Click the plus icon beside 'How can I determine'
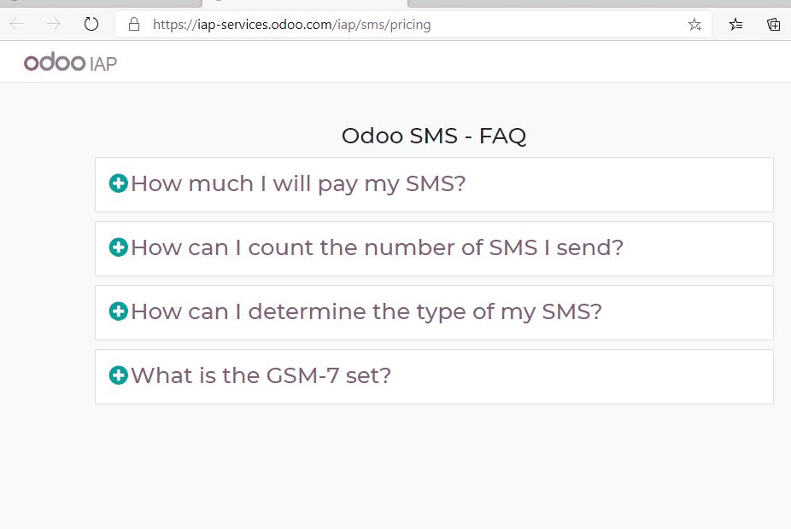This screenshot has height=529, width=791. (x=119, y=311)
